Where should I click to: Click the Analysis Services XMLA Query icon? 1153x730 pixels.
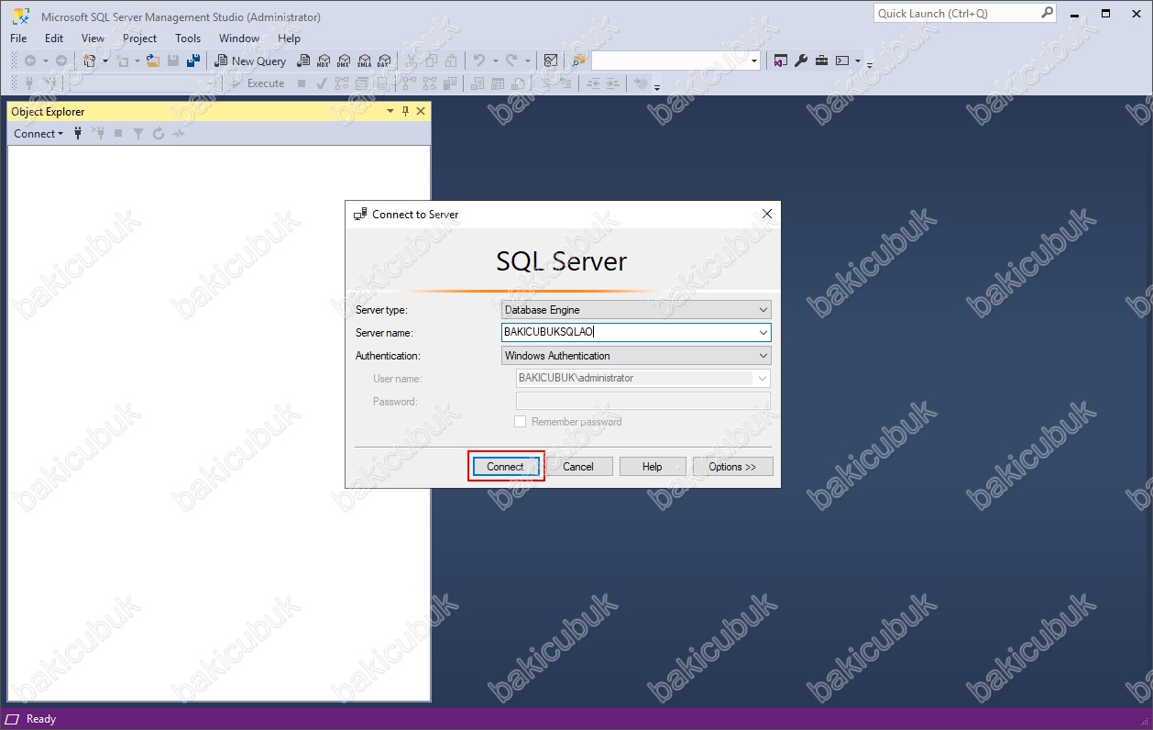tap(364, 61)
